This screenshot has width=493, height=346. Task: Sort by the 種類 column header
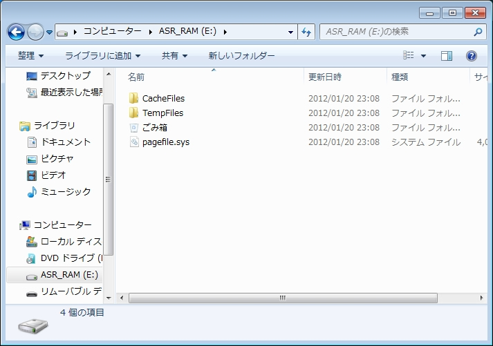pos(400,77)
